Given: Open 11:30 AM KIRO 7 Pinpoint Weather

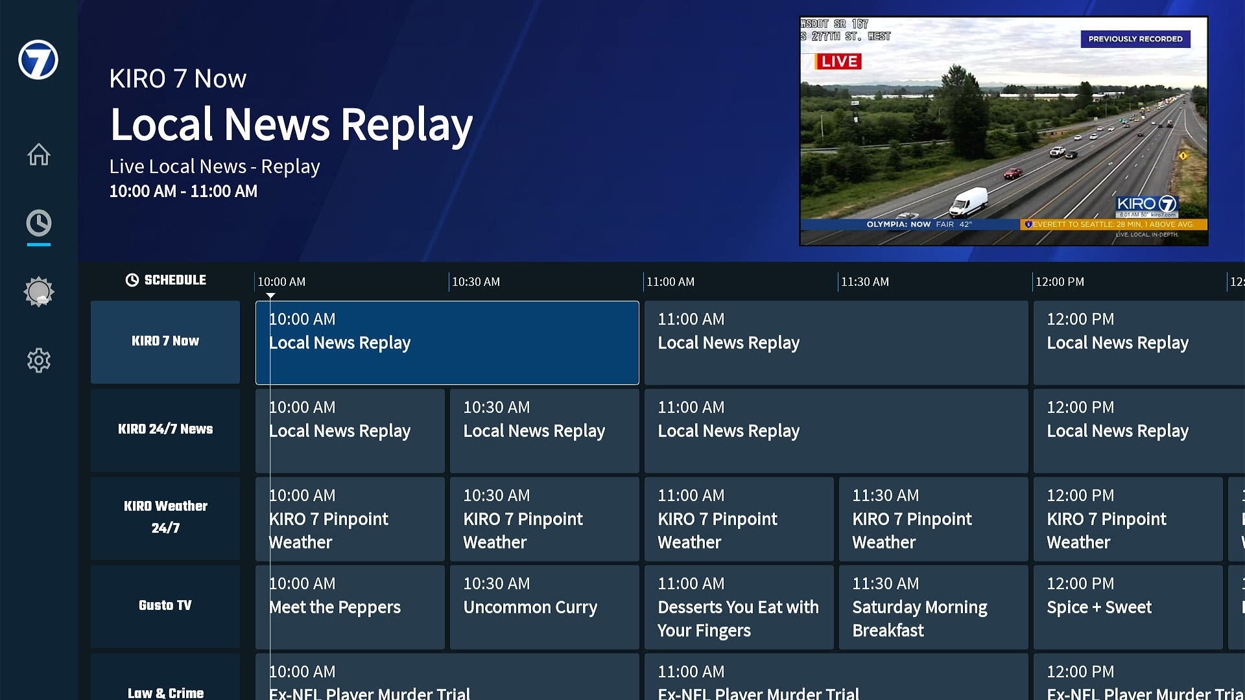Looking at the screenshot, I should point(933,519).
